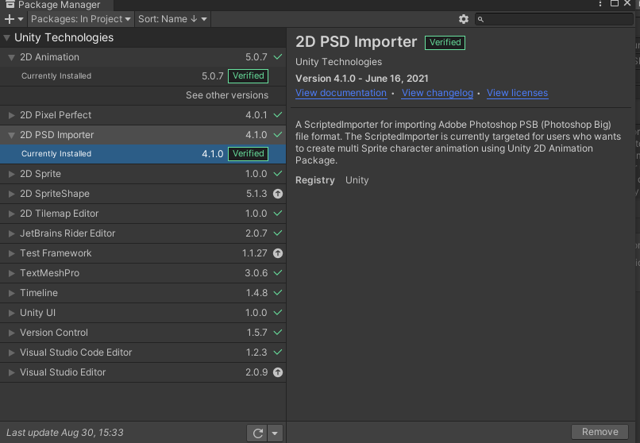Collapse the Unity Technologies group
Image resolution: width=640 pixels, height=443 pixels.
pyautogui.click(x=7, y=38)
